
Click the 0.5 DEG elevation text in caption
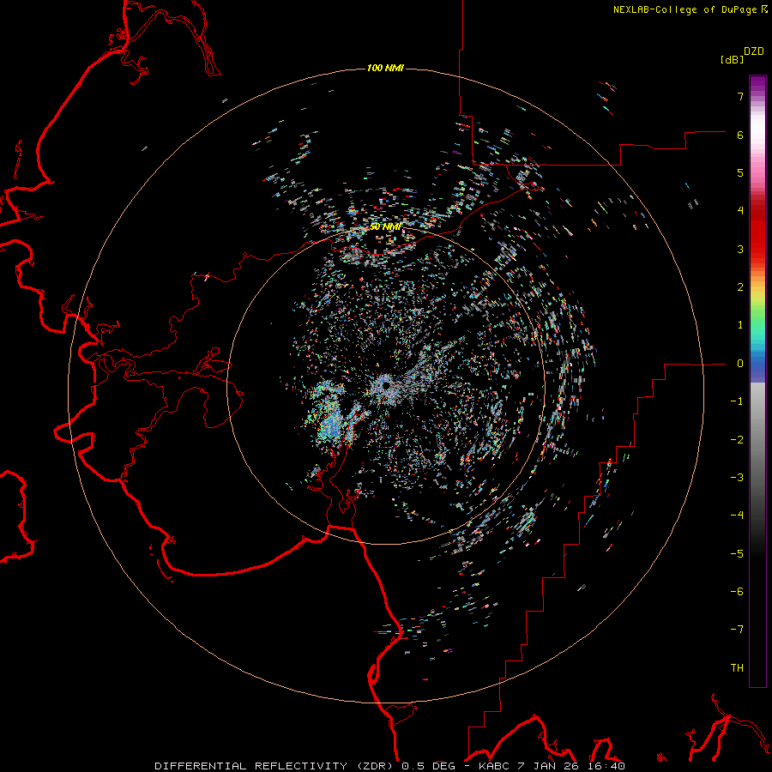[x=430, y=766]
